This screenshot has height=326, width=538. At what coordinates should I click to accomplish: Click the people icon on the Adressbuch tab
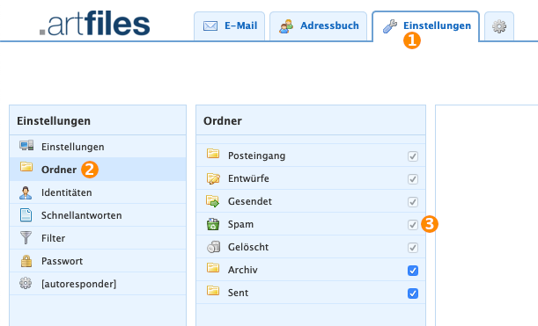click(x=286, y=26)
